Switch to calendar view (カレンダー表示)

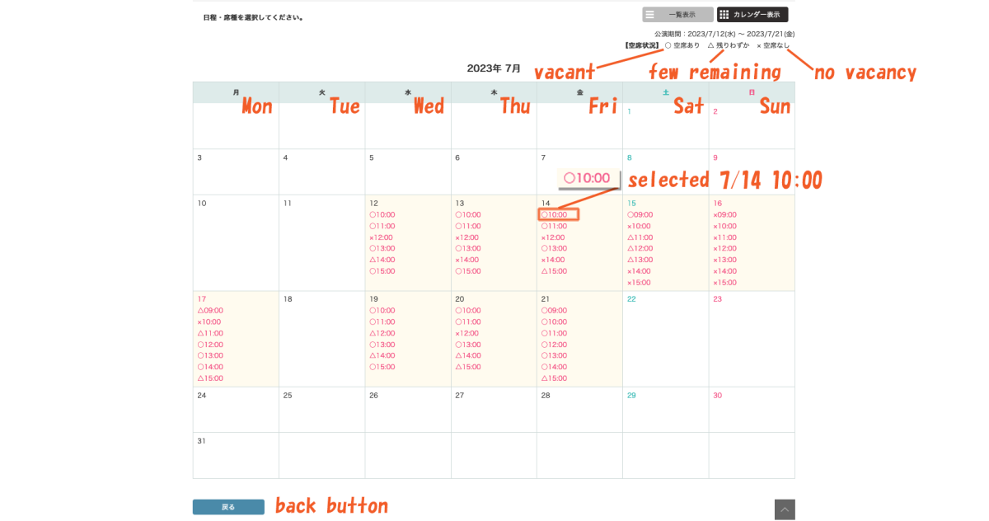click(752, 15)
